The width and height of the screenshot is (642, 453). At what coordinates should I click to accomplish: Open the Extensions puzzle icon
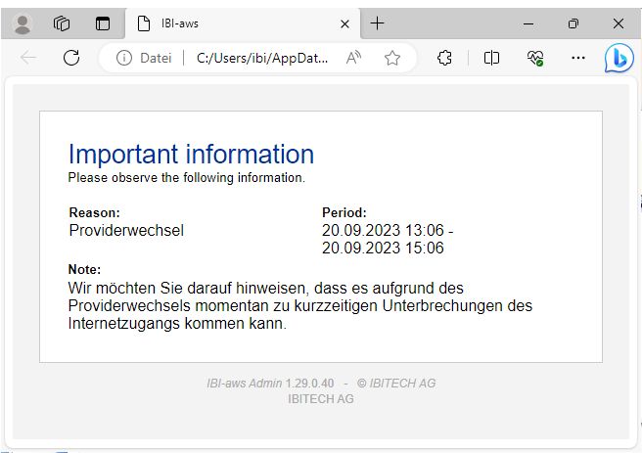444,58
